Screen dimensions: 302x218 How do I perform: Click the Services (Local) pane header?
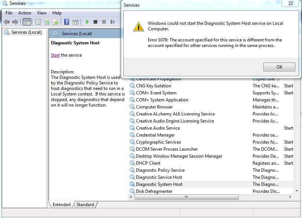[85, 34]
